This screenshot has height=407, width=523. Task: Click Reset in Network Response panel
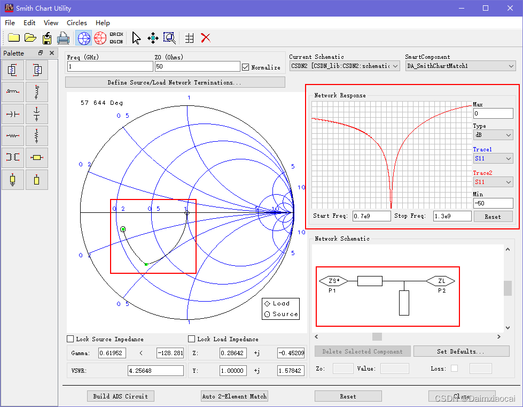click(493, 217)
